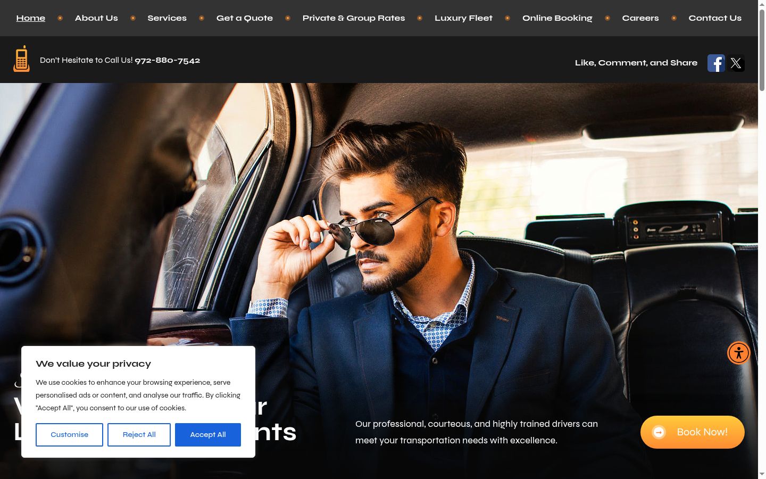Accept all cookies
This screenshot has width=766, height=479.
(208, 435)
